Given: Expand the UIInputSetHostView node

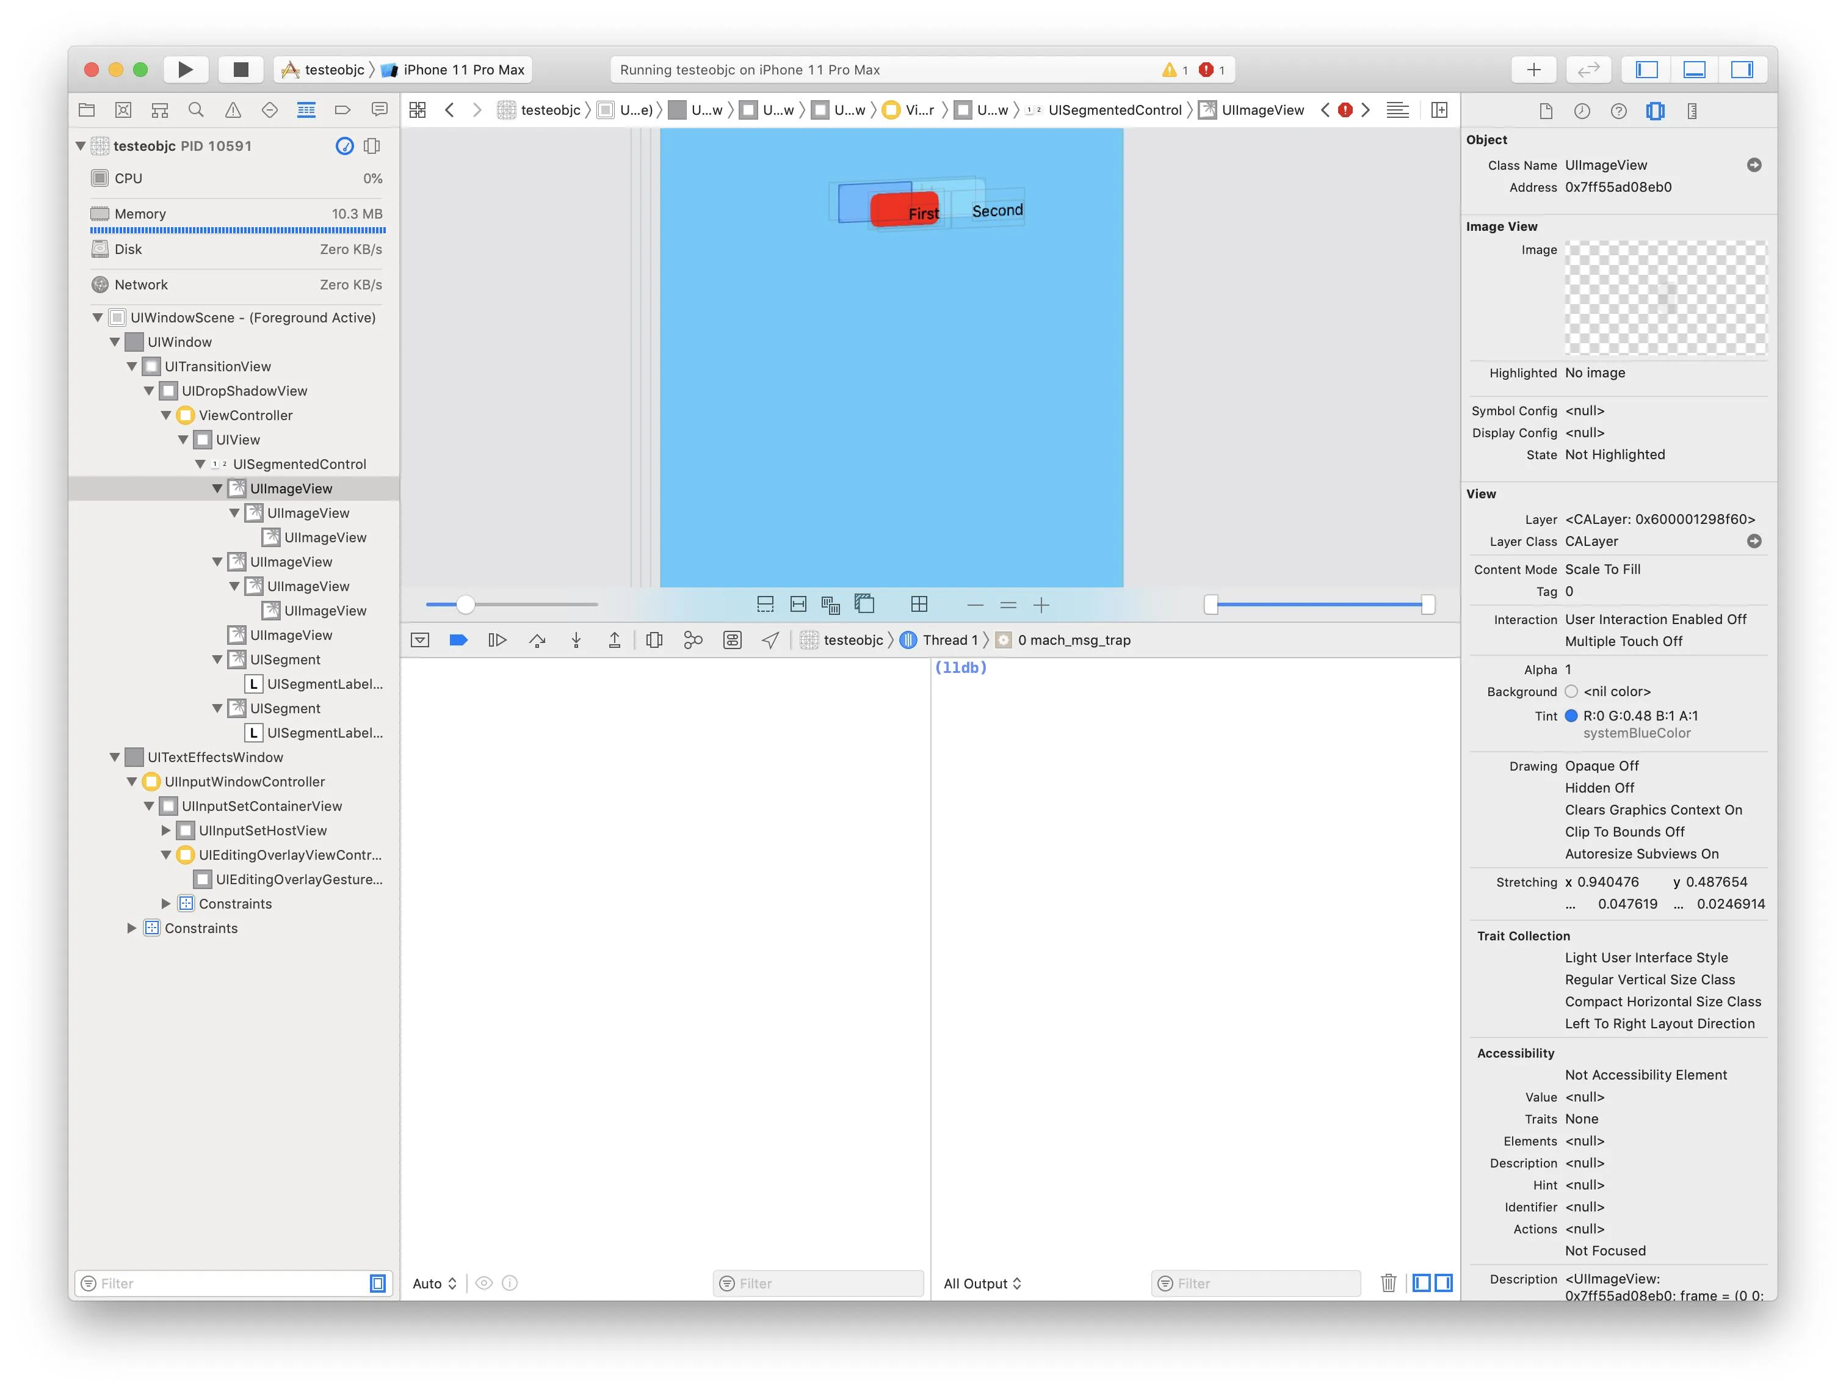Looking at the screenshot, I should pos(166,831).
